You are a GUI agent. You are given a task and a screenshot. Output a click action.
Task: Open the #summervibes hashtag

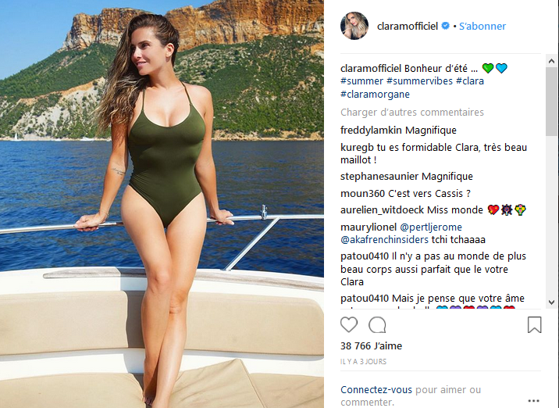[x=419, y=81]
